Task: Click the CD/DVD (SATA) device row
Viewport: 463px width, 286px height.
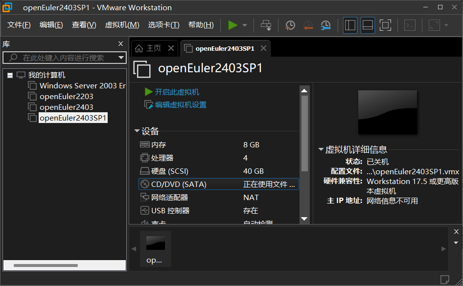Action: [x=218, y=184]
